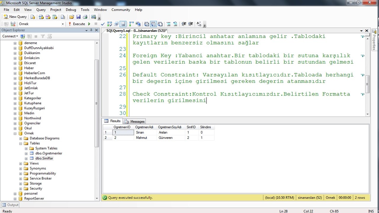Switch to the Messages tab
The width and height of the screenshot is (379, 213).
[135, 121]
